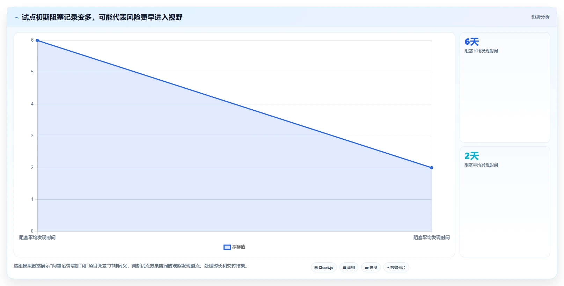
Task: Toggle the 指标值 legend item
Action: click(x=234, y=247)
